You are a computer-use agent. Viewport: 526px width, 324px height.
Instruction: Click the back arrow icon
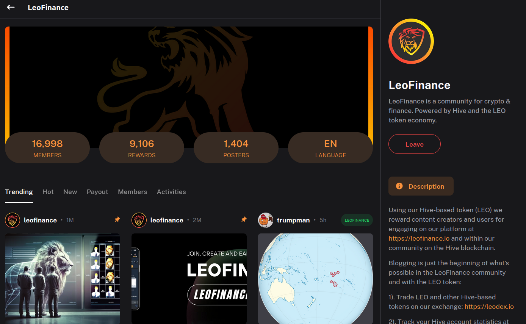(11, 7)
